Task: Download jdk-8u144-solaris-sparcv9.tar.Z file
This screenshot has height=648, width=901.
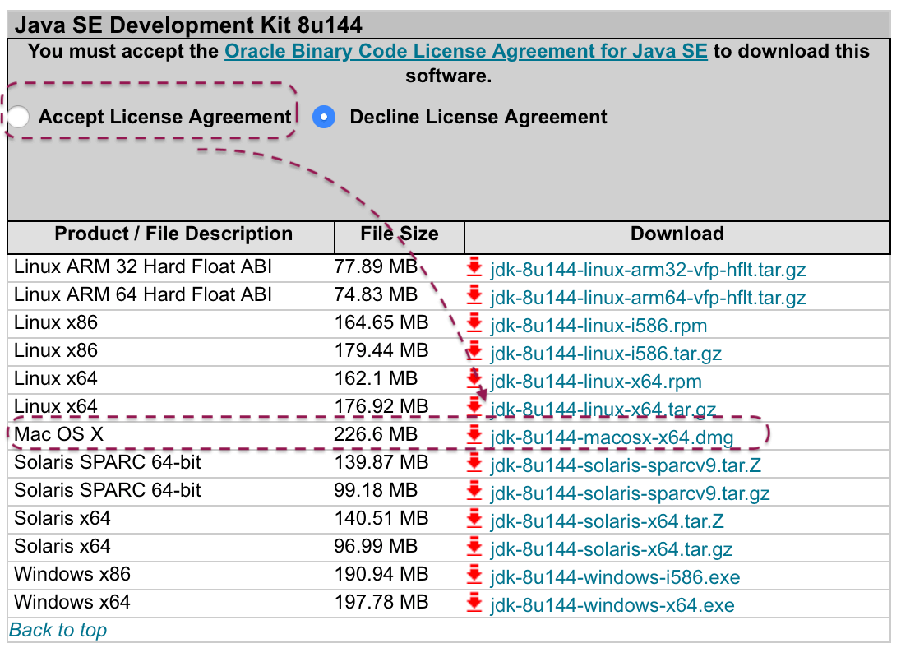Action: click(626, 465)
